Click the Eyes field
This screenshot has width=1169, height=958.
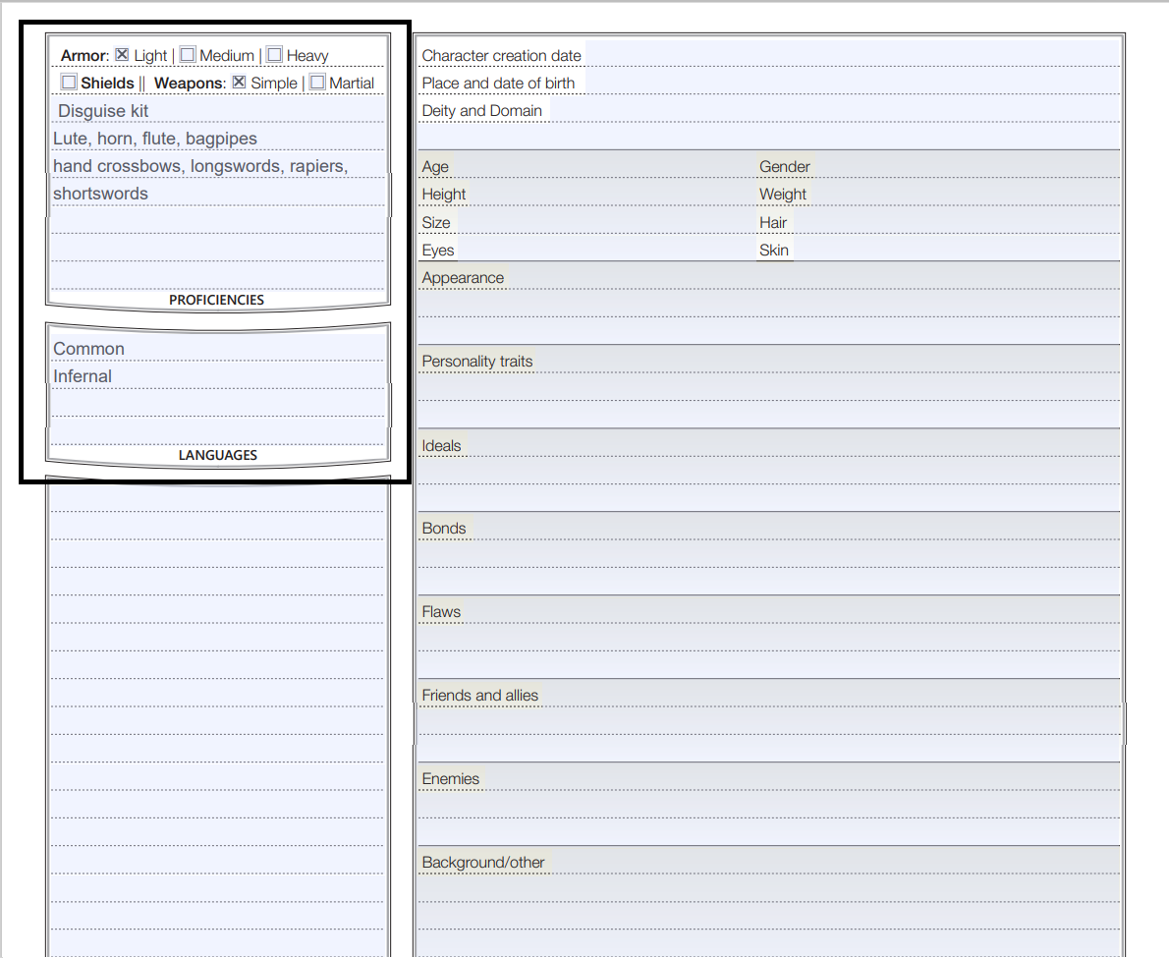606,250
